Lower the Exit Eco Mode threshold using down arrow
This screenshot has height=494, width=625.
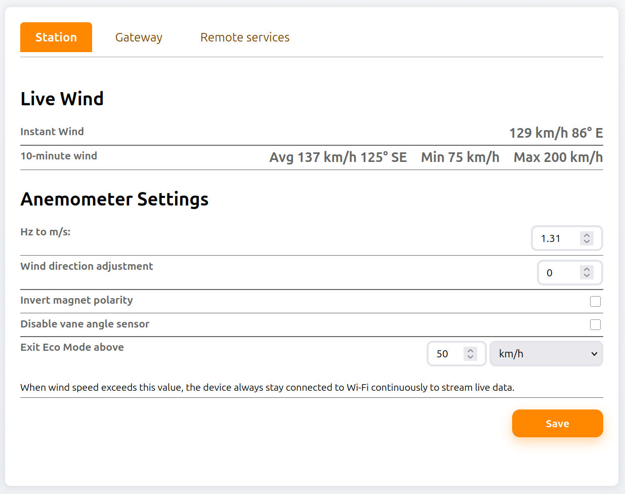[470, 357]
